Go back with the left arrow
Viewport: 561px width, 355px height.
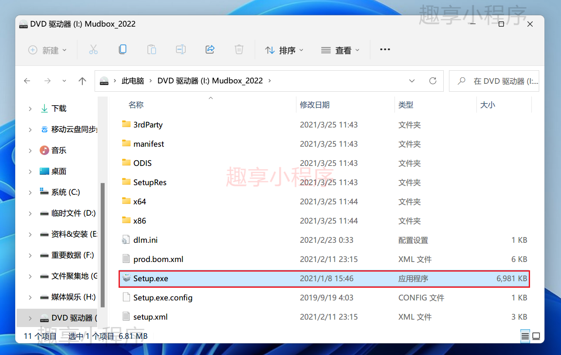[27, 81]
